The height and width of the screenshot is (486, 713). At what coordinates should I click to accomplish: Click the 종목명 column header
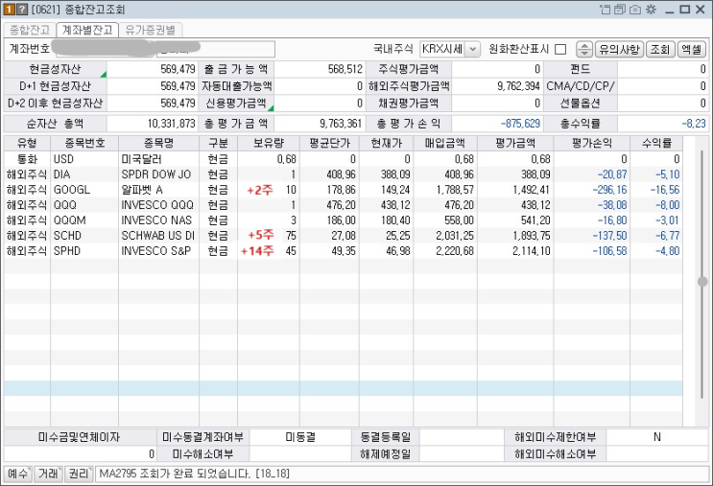tap(158, 144)
